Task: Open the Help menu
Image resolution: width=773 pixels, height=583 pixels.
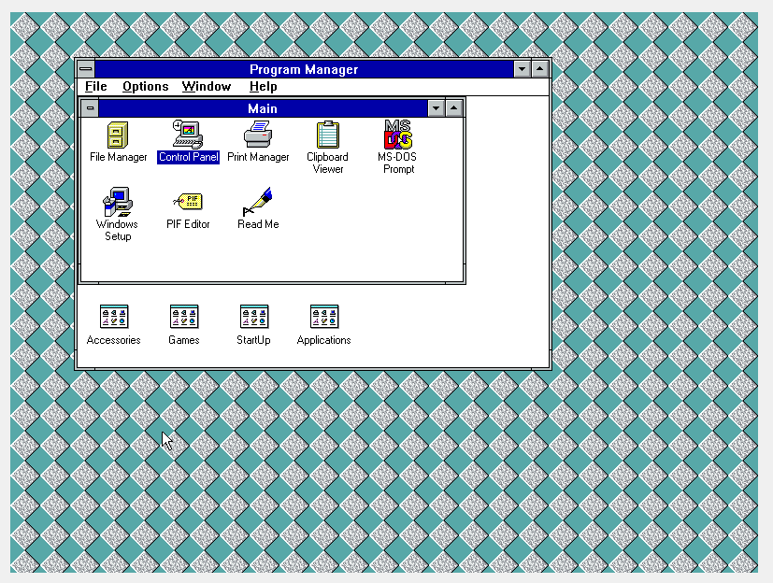Action: point(263,86)
